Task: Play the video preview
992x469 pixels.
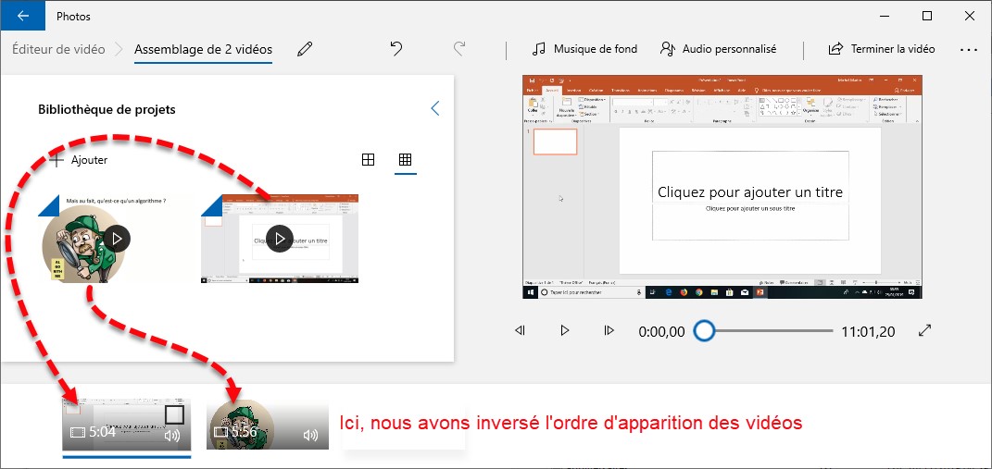Action: click(x=565, y=330)
